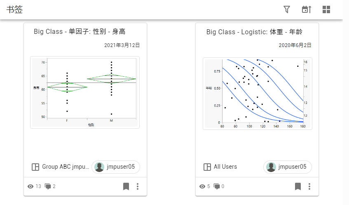Toggle bookmark on 单因子 性别-身高 card
Screen dimensions: 349x205
coord(126,186)
